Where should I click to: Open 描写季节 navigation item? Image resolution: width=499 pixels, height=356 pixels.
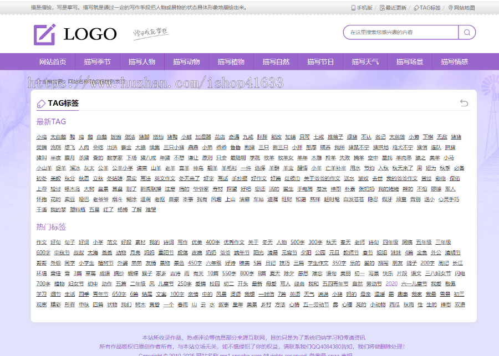pyautogui.click(x=98, y=61)
